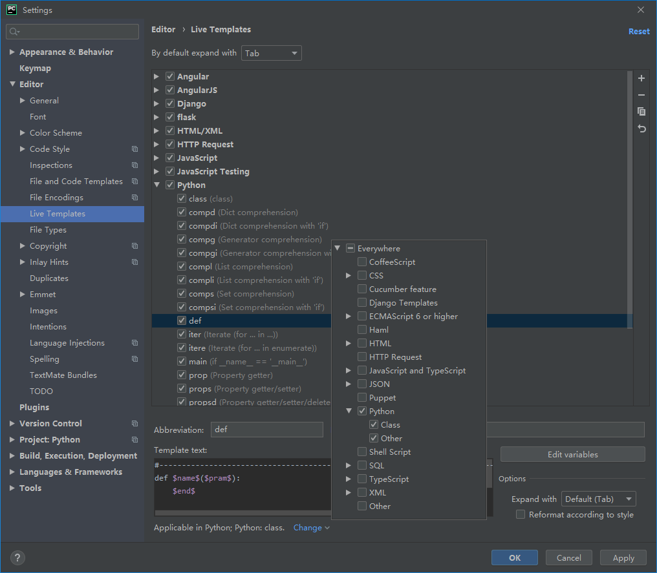Viewport: 657px width, 573px height.
Task: Collapse the Python context subtree
Action: (x=348, y=411)
